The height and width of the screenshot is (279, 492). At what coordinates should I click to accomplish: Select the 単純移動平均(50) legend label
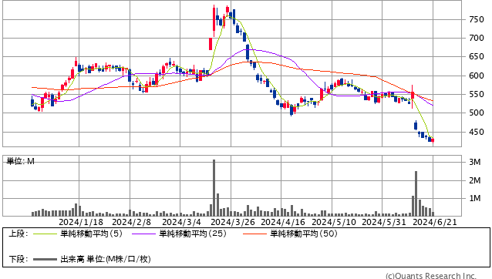(304, 234)
